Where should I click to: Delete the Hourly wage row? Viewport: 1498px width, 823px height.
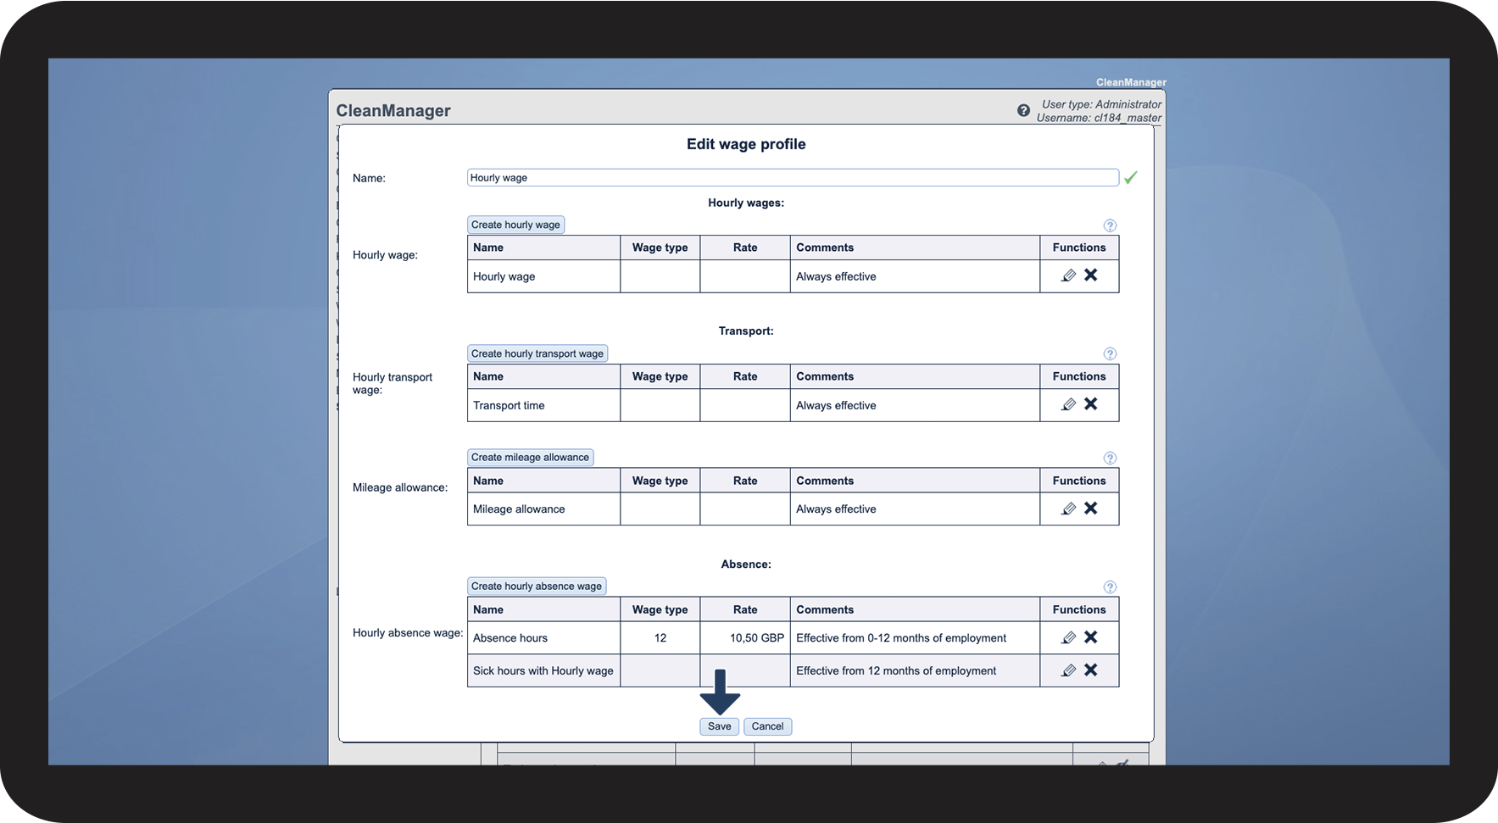click(x=1091, y=275)
